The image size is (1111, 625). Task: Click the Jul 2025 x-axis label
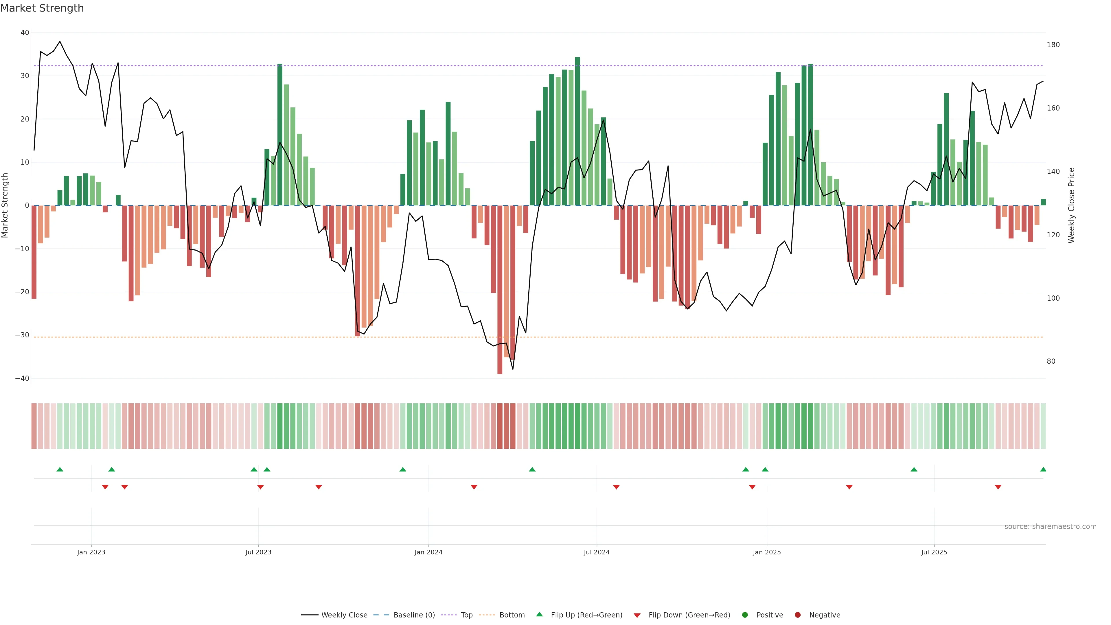(x=934, y=552)
